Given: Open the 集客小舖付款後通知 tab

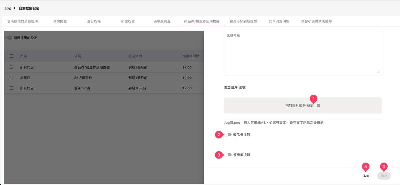Looking at the screenshot, I should [x=316, y=21].
